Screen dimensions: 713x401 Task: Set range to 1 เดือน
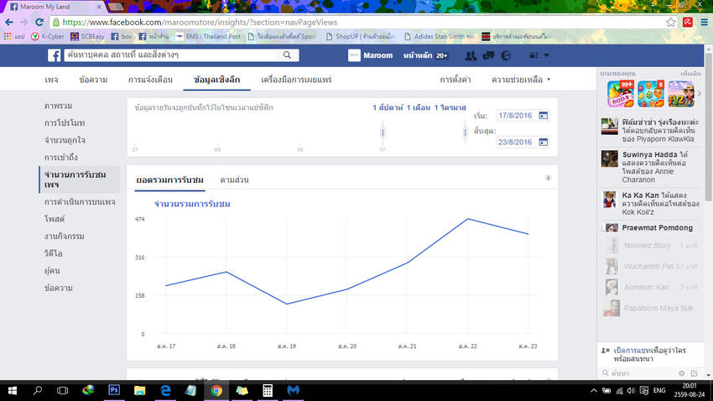419,107
